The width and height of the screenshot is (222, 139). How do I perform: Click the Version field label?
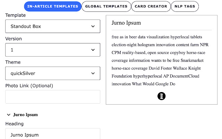point(14,39)
